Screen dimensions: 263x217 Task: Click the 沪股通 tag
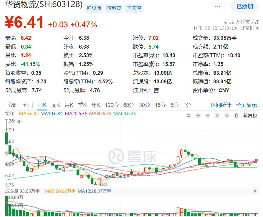(94, 8)
